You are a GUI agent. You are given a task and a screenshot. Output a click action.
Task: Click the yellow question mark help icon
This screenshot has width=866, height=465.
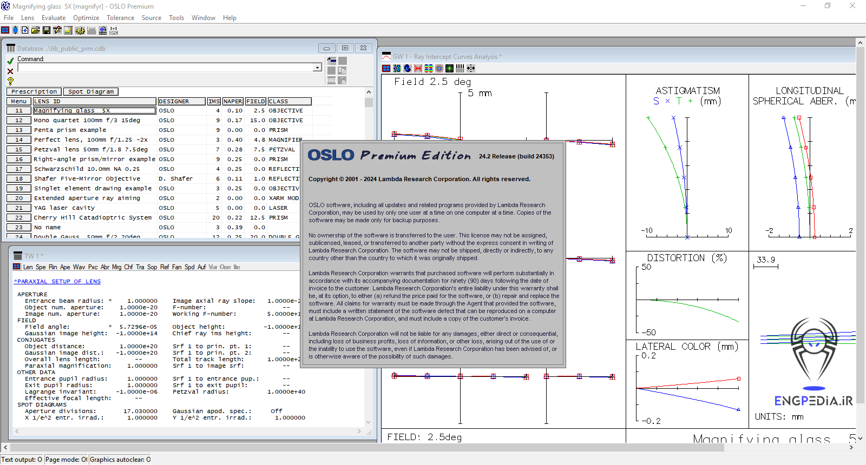click(10, 81)
